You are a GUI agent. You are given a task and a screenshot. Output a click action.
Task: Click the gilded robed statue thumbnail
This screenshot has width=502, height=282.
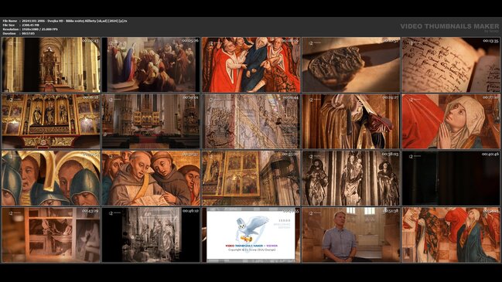(351, 121)
